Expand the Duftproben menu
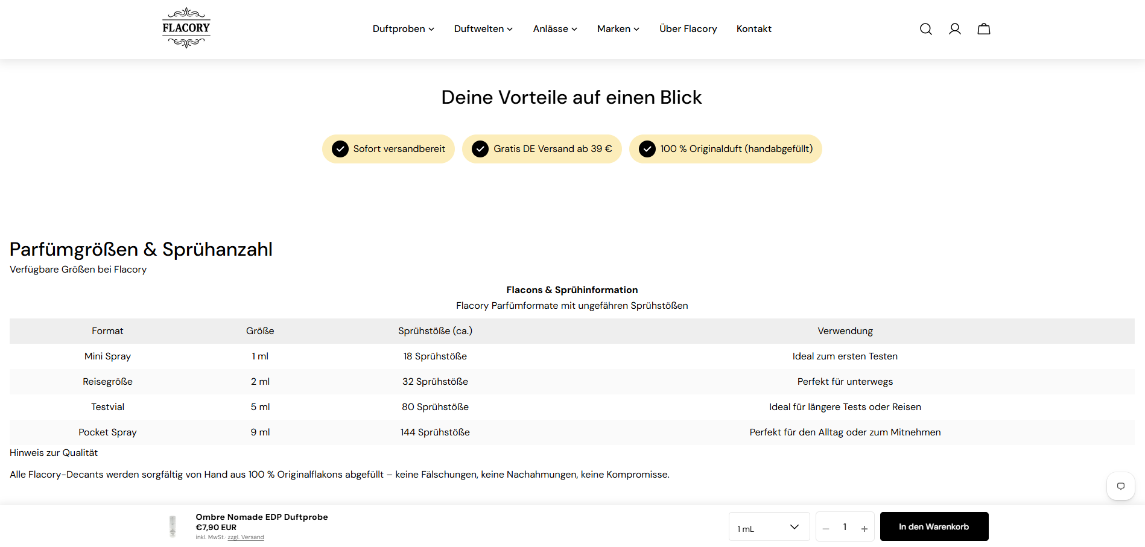Image resolution: width=1145 pixels, height=547 pixels. tap(403, 29)
